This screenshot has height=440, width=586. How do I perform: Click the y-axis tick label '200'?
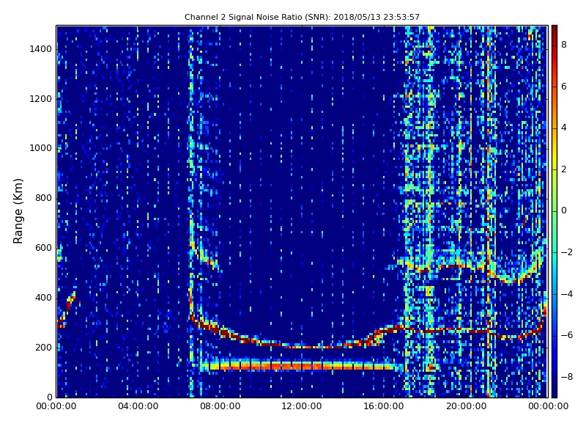(x=43, y=347)
